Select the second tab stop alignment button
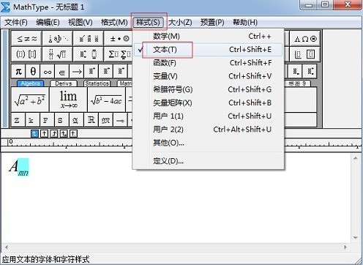Screen dimensions: 363x265 (44, 133)
